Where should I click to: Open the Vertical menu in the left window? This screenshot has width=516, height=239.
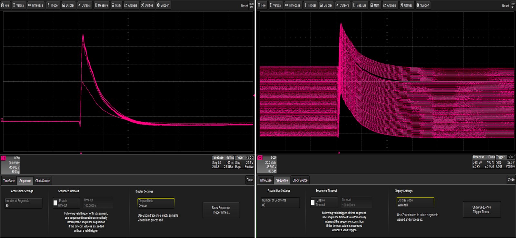[18, 5]
